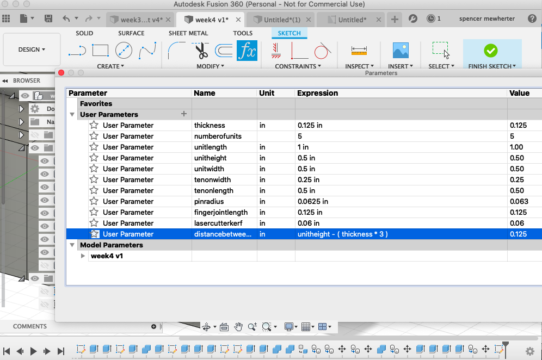Viewport: 542px width, 360px height.
Task: Favorite the pinradius parameter star
Action: pos(94,201)
